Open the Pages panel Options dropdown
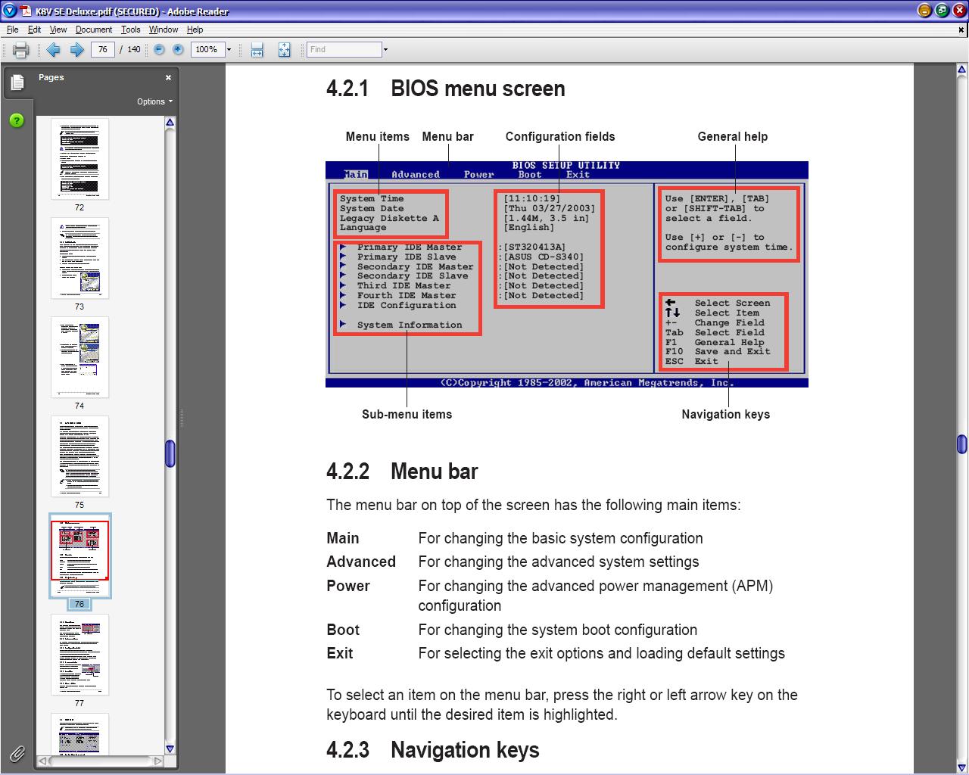 154,101
